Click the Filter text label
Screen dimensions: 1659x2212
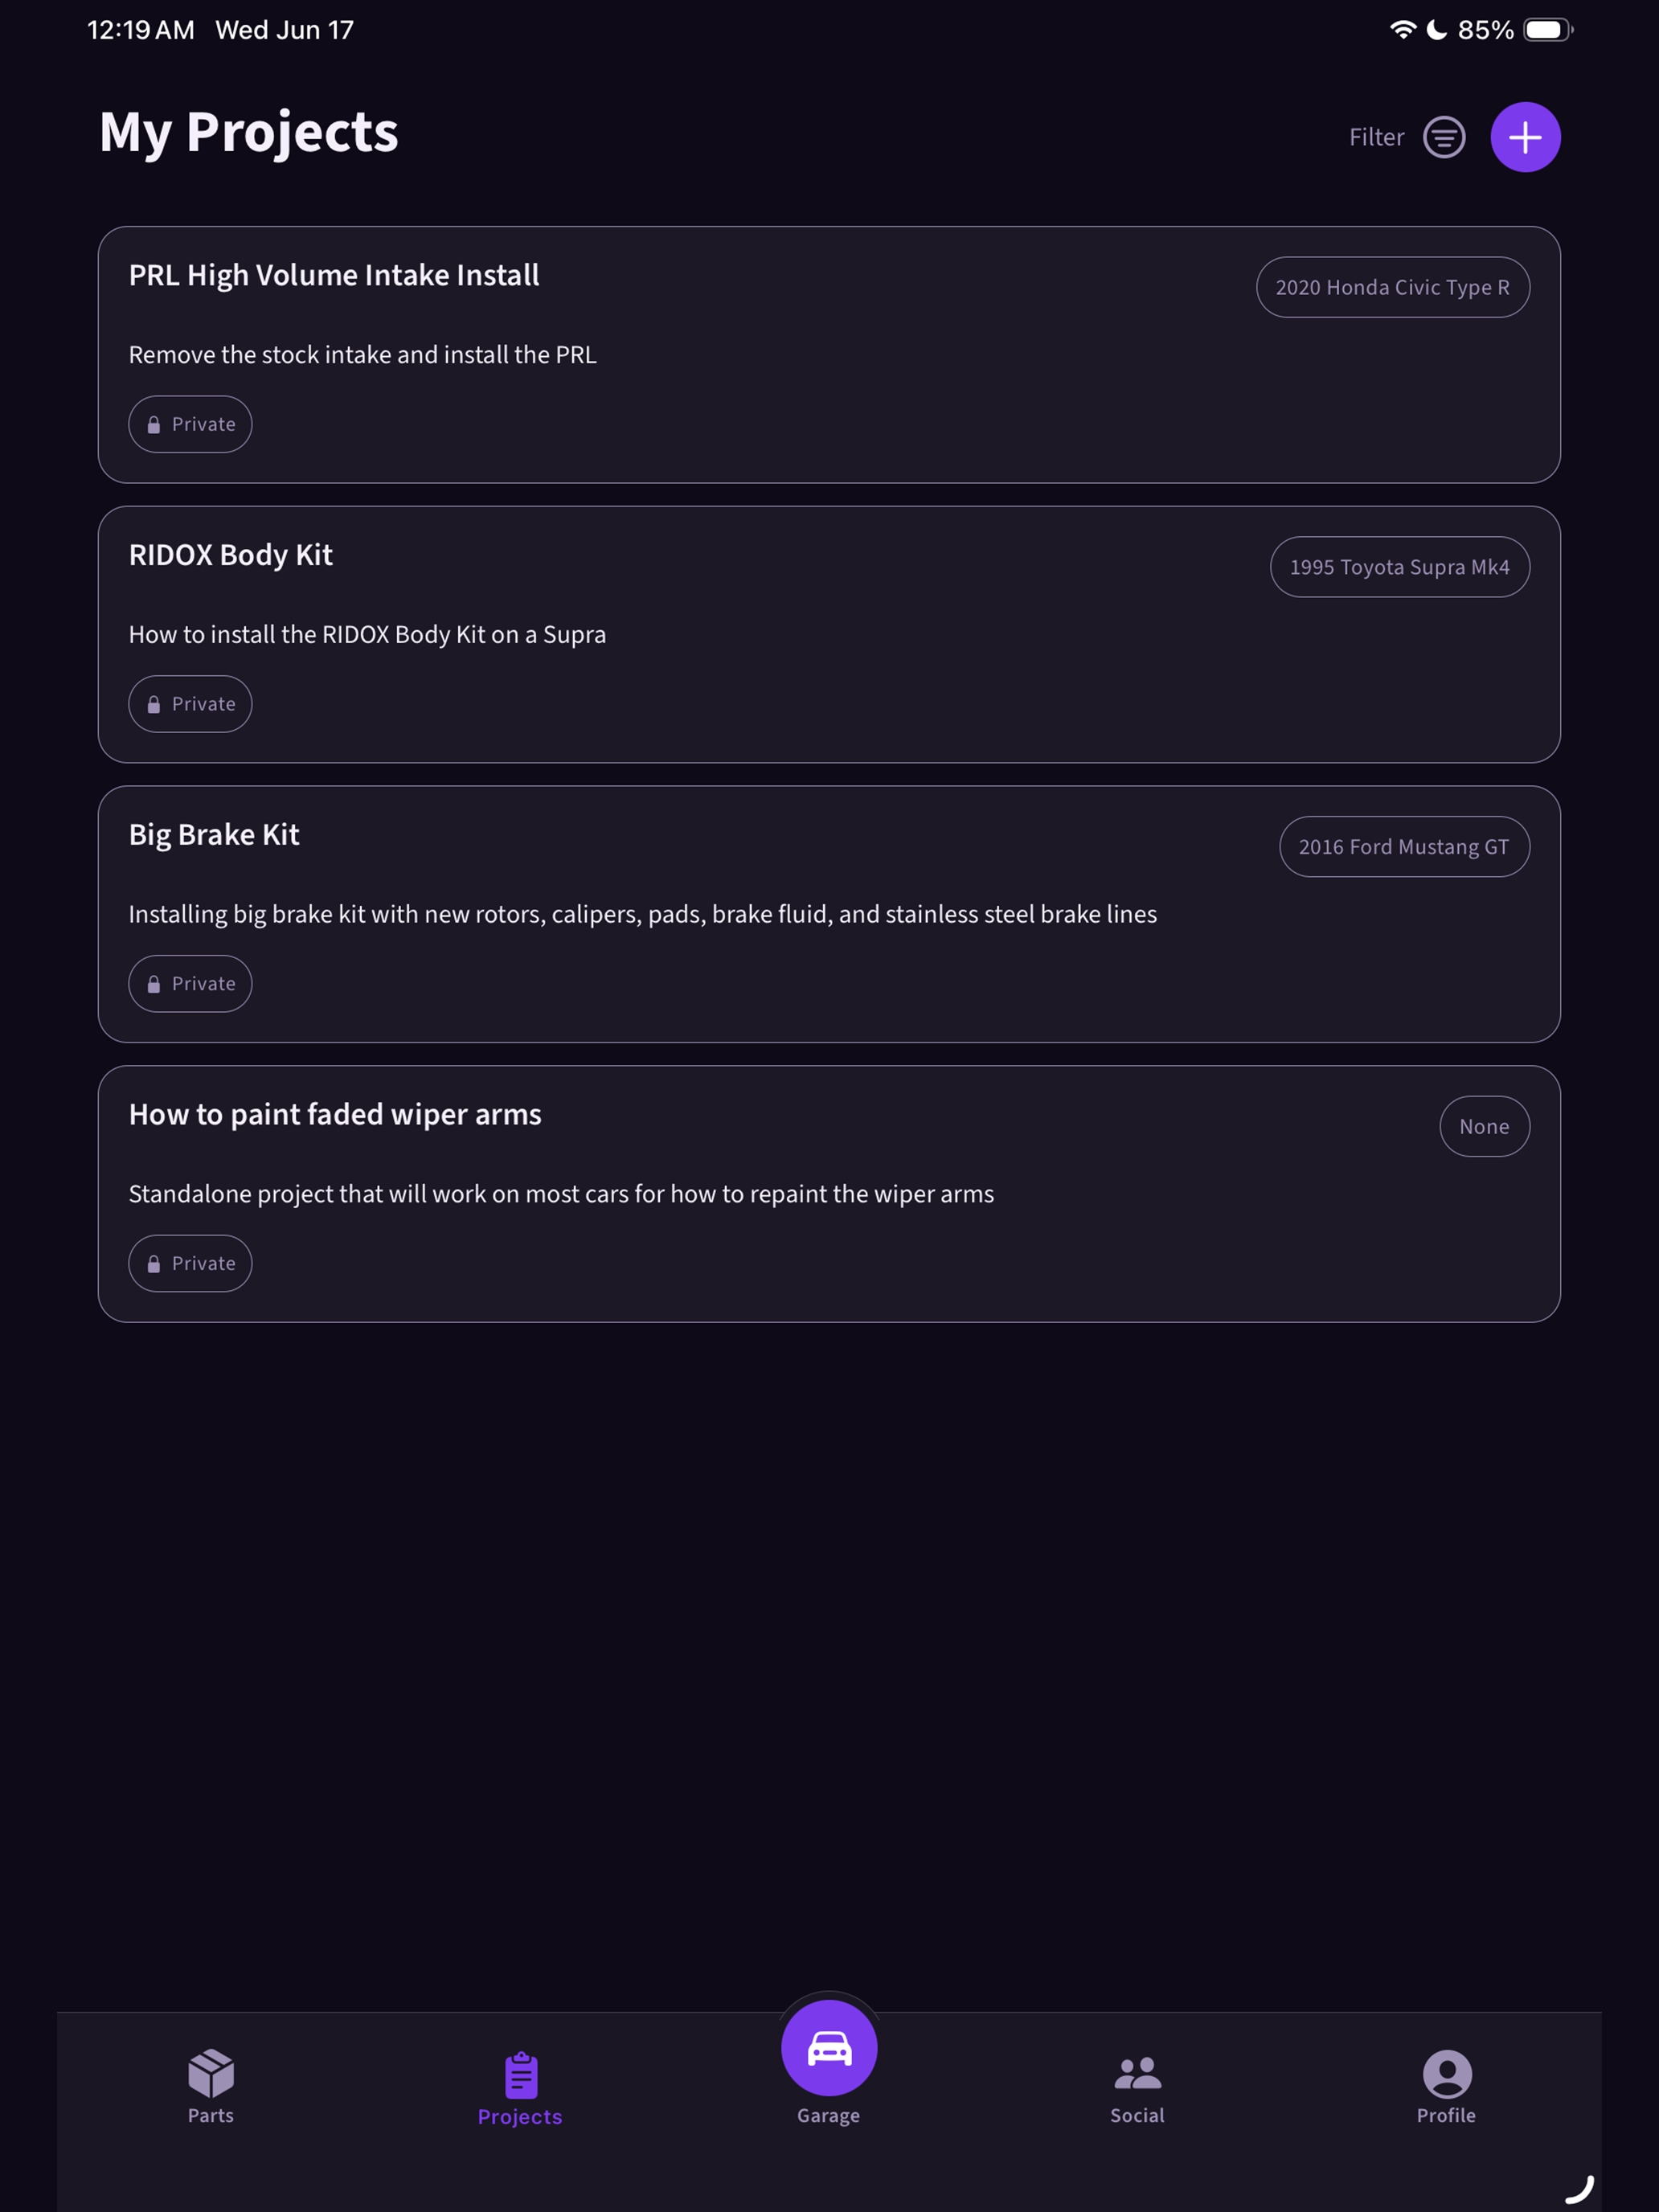pyautogui.click(x=1376, y=137)
